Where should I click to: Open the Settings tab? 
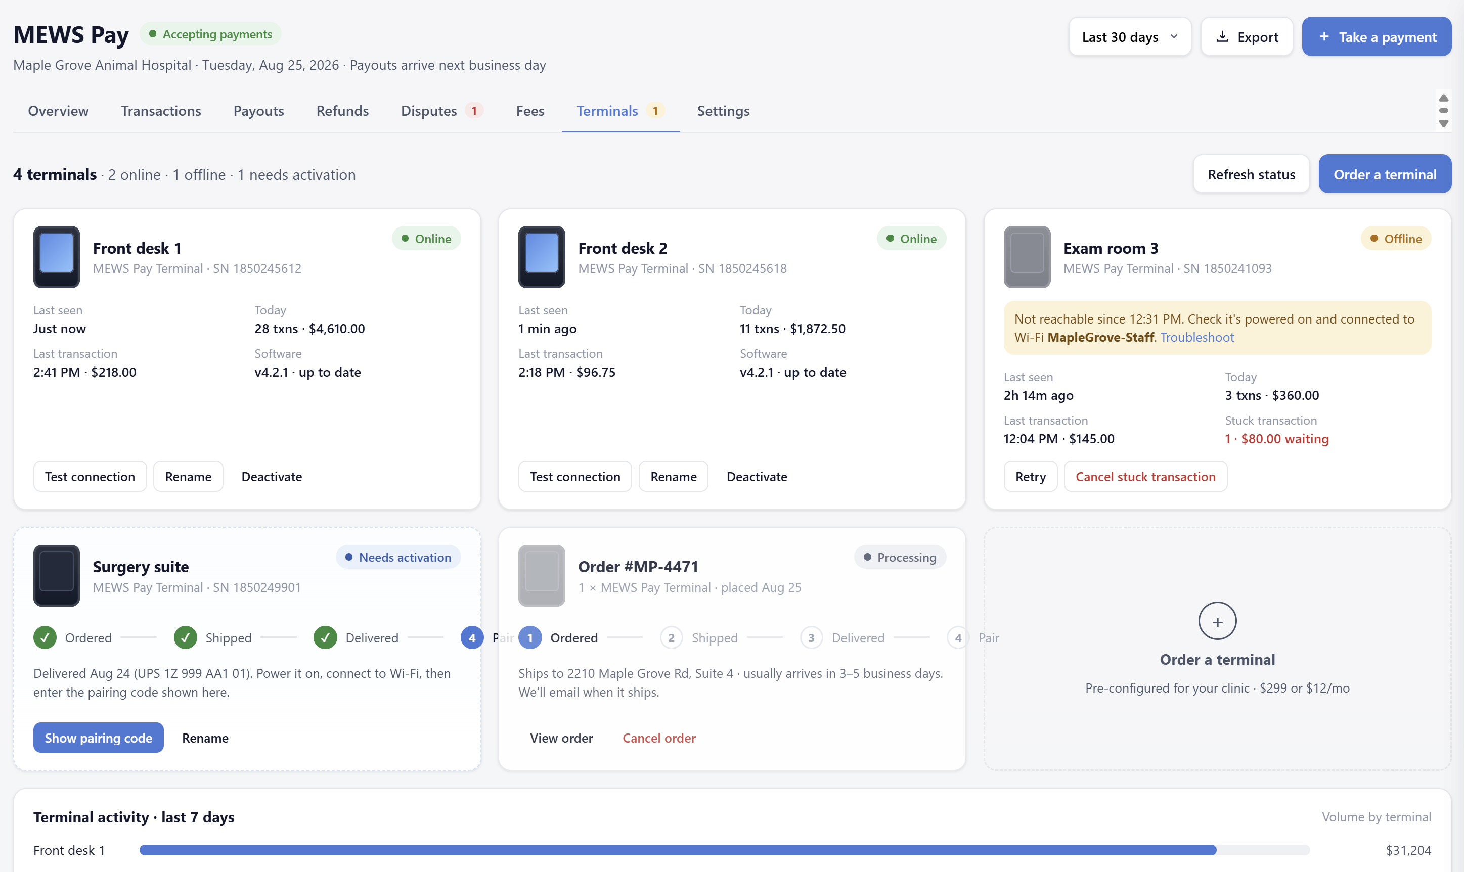click(x=723, y=111)
